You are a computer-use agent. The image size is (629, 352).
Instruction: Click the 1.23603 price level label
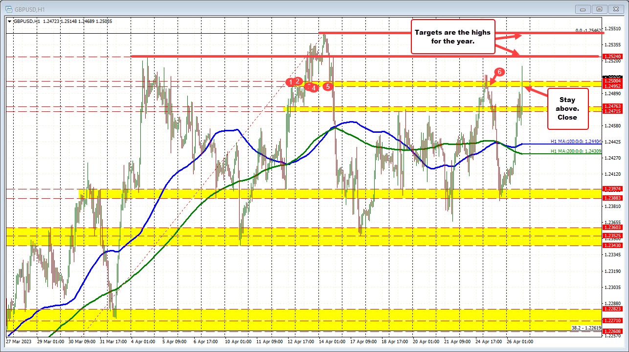(x=612, y=228)
